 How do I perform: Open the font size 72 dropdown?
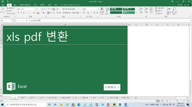coord(40,9)
